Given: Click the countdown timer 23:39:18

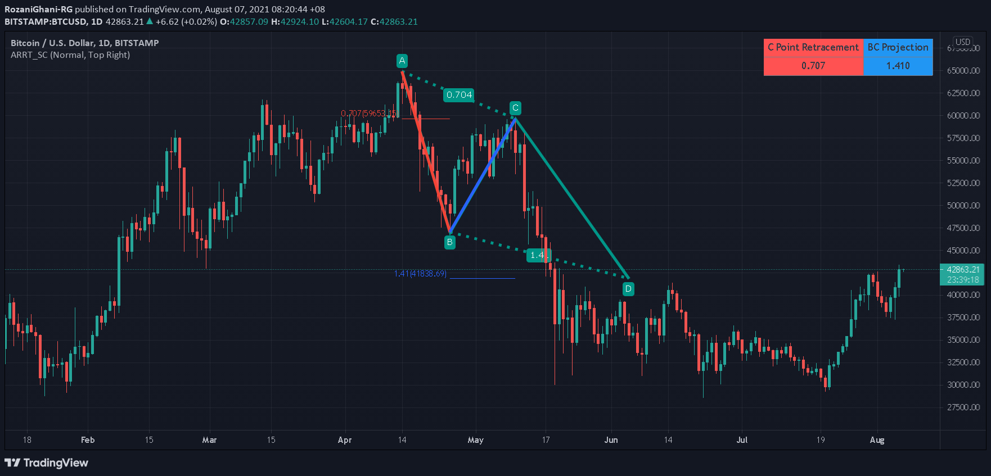Looking at the screenshot, I should pyautogui.click(x=963, y=279).
